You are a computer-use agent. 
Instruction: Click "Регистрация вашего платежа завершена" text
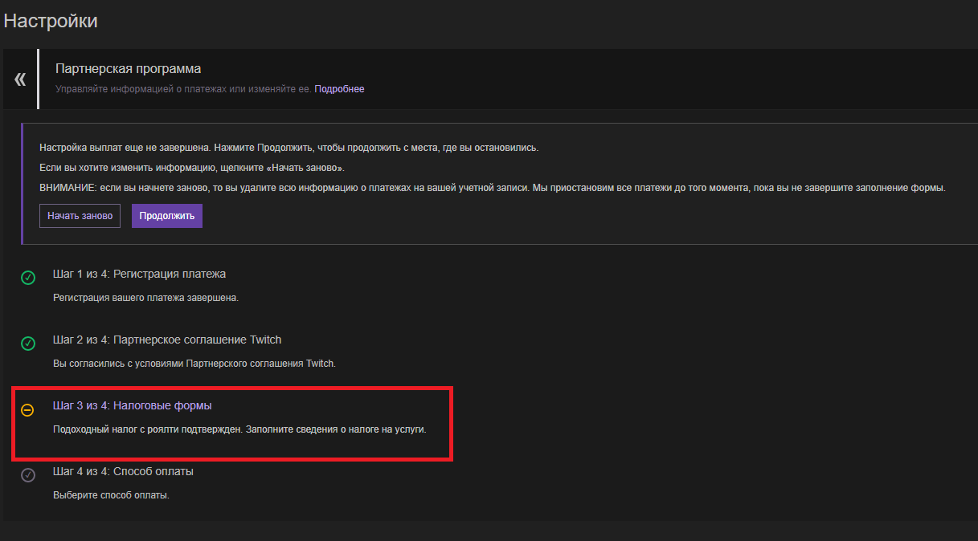click(145, 298)
